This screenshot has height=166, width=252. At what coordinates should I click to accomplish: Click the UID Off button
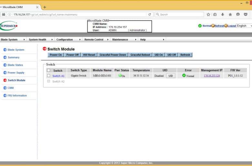[172, 55]
